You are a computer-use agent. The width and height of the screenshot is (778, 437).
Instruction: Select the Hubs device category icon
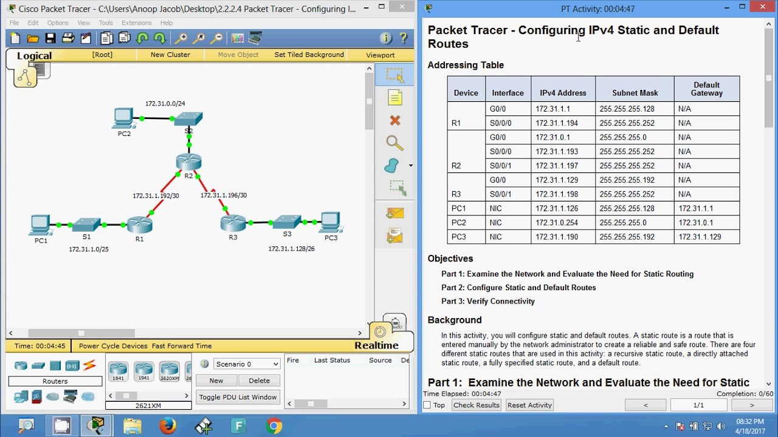(x=55, y=365)
